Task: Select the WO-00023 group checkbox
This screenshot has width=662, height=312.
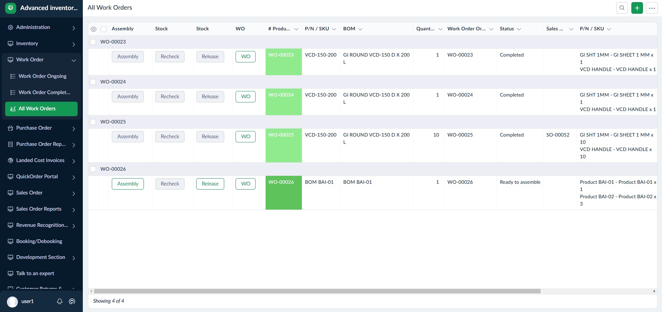Action: click(93, 42)
